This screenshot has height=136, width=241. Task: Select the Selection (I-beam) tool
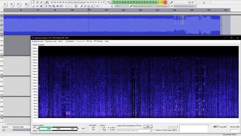34,2
